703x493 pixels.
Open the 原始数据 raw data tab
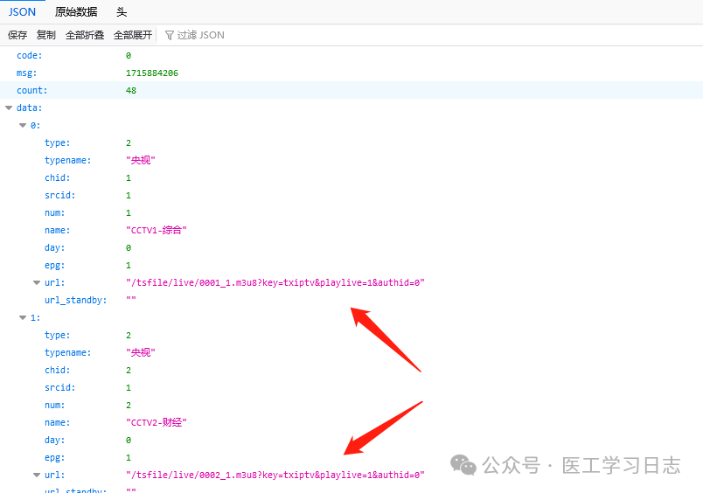coord(76,12)
